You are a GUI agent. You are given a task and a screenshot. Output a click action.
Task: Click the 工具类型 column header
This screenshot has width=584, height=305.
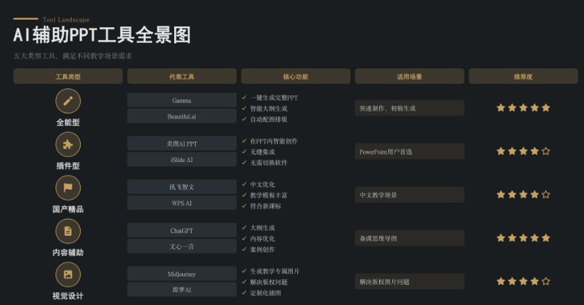68,77
